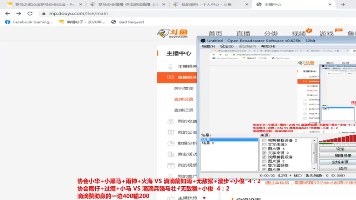Enable the 视频捕捉设备 2 source checkbox
Screen dimensions: 356x200
pyautogui.click(x=264, y=140)
